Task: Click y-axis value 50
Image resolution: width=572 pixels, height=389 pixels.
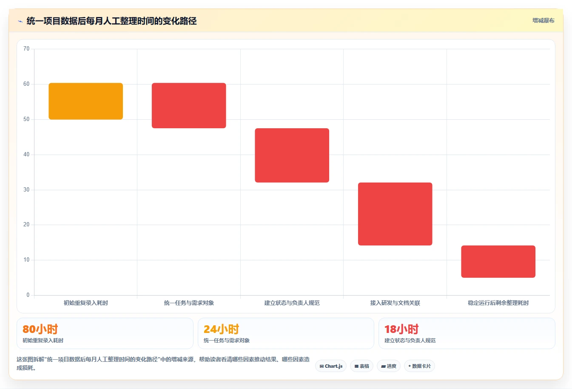Action: (x=26, y=119)
